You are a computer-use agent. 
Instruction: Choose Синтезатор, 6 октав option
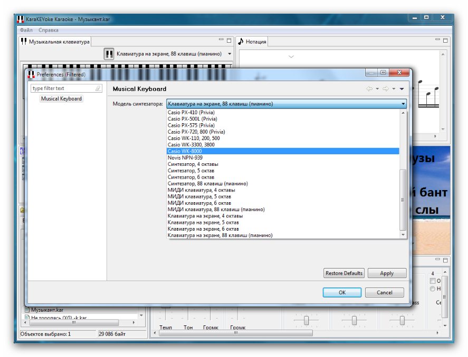pos(283,177)
